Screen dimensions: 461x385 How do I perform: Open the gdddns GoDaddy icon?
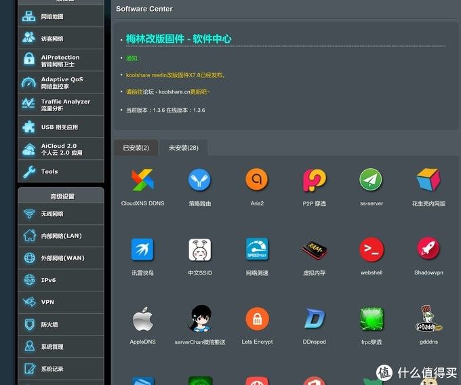(x=428, y=319)
